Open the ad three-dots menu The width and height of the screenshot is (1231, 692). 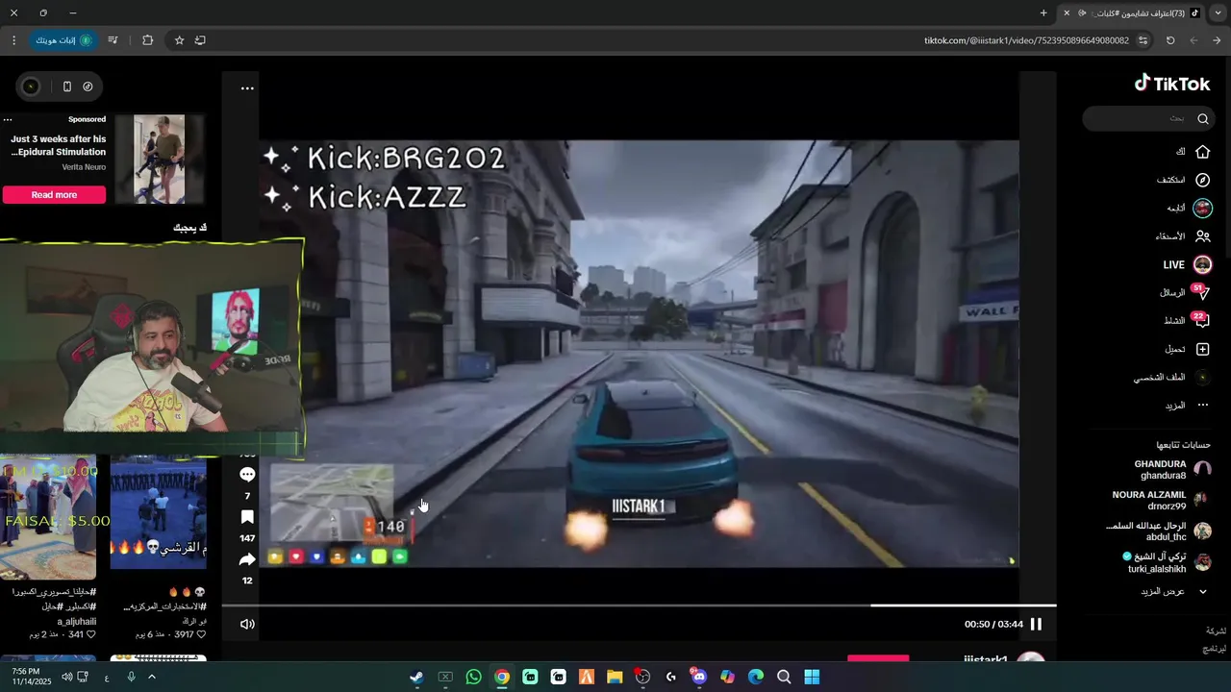point(8,120)
